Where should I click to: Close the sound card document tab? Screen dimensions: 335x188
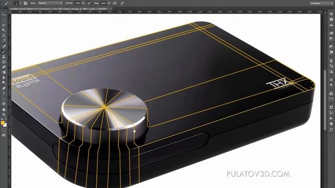pos(110,9)
